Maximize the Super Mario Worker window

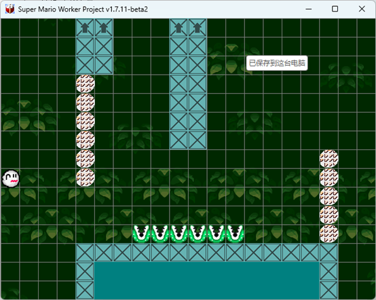[x=335, y=9]
